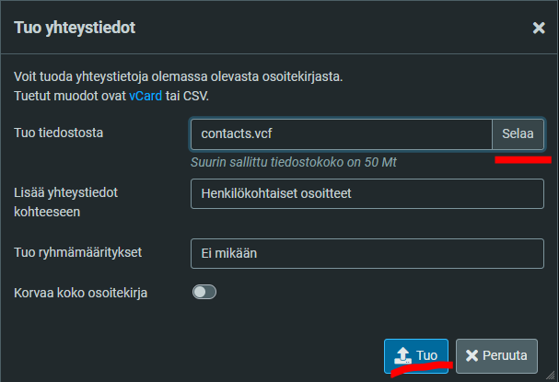Click the upload icon on Tuo button

tap(402, 355)
